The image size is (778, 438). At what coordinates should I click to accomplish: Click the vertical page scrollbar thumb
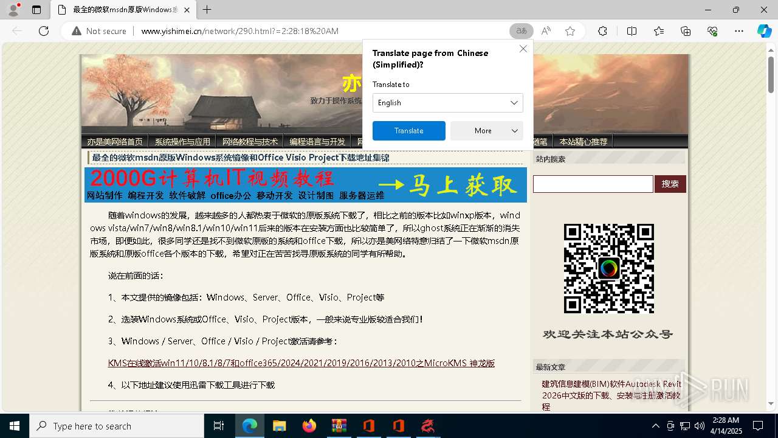click(x=771, y=74)
